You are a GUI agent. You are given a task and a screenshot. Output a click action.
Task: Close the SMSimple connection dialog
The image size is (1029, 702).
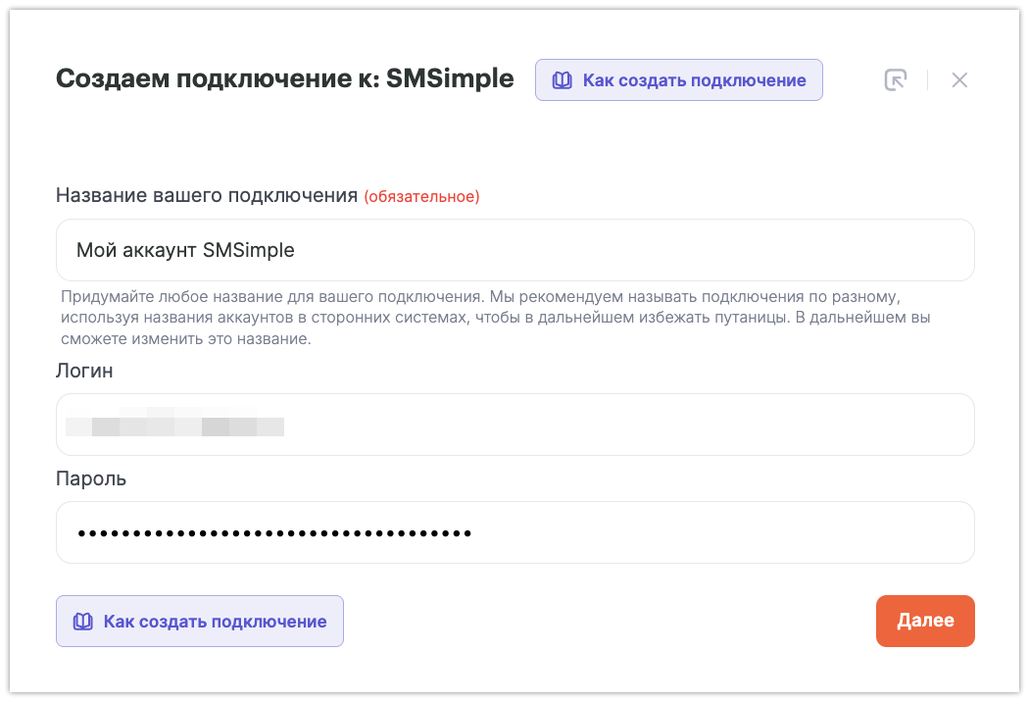(x=959, y=80)
